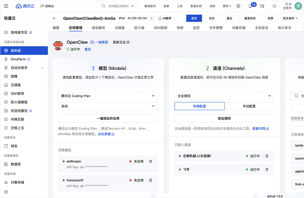
Task: Click the notification bell icon
Action: (x=250, y=6)
